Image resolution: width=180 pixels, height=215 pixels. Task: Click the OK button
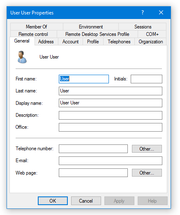tap(53, 201)
